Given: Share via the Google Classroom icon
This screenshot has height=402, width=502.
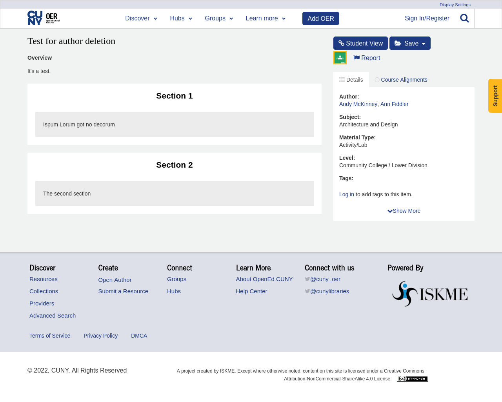Looking at the screenshot, I should pos(340,58).
